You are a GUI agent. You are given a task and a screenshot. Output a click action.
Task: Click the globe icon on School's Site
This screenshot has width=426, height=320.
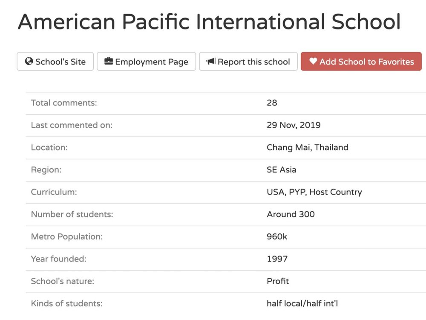tap(29, 61)
